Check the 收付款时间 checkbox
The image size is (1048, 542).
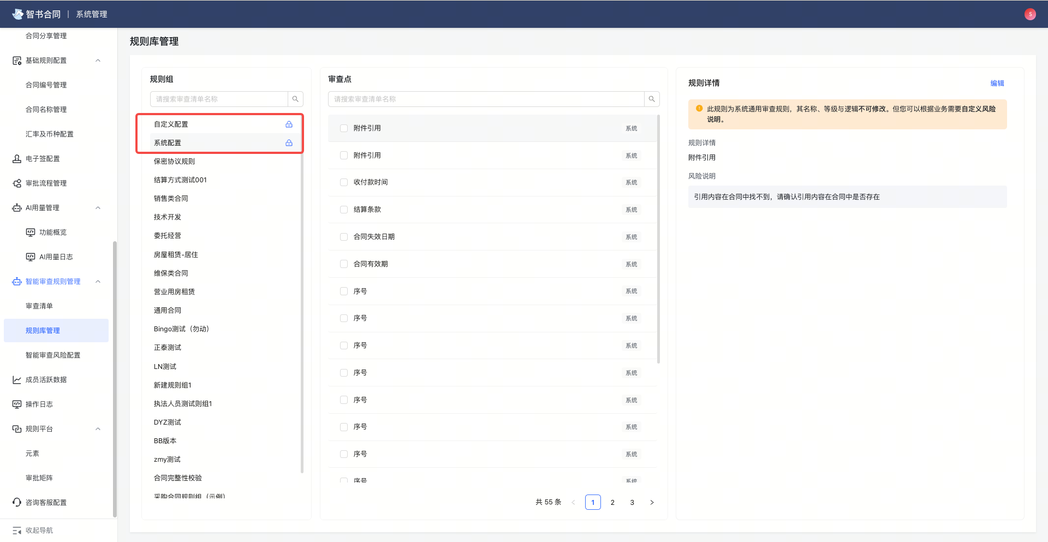click(343, 182)
